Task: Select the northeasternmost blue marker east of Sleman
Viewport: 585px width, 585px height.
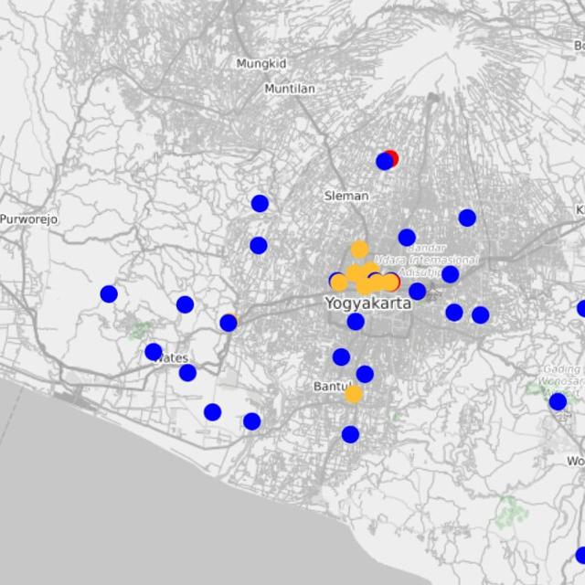Action: pos(467,218)
